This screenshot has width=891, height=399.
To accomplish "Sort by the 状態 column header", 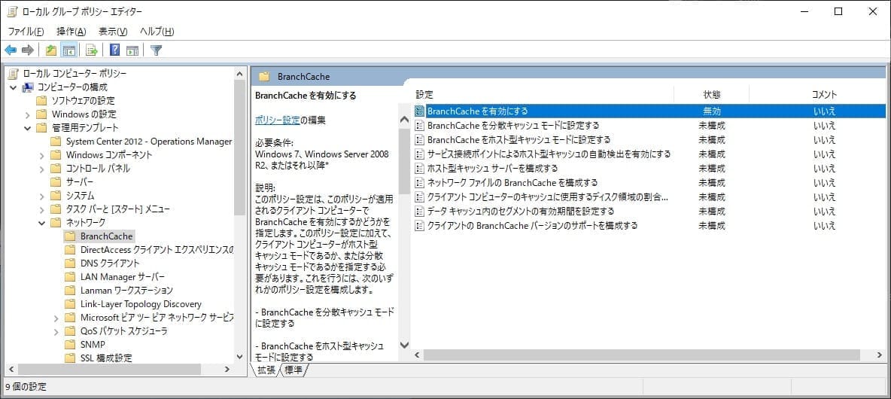I will pyautogui.click(x=711, y=94).
